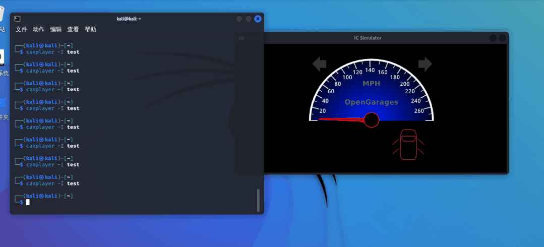Click the MPH label on the speedometer

click(371, 83)
